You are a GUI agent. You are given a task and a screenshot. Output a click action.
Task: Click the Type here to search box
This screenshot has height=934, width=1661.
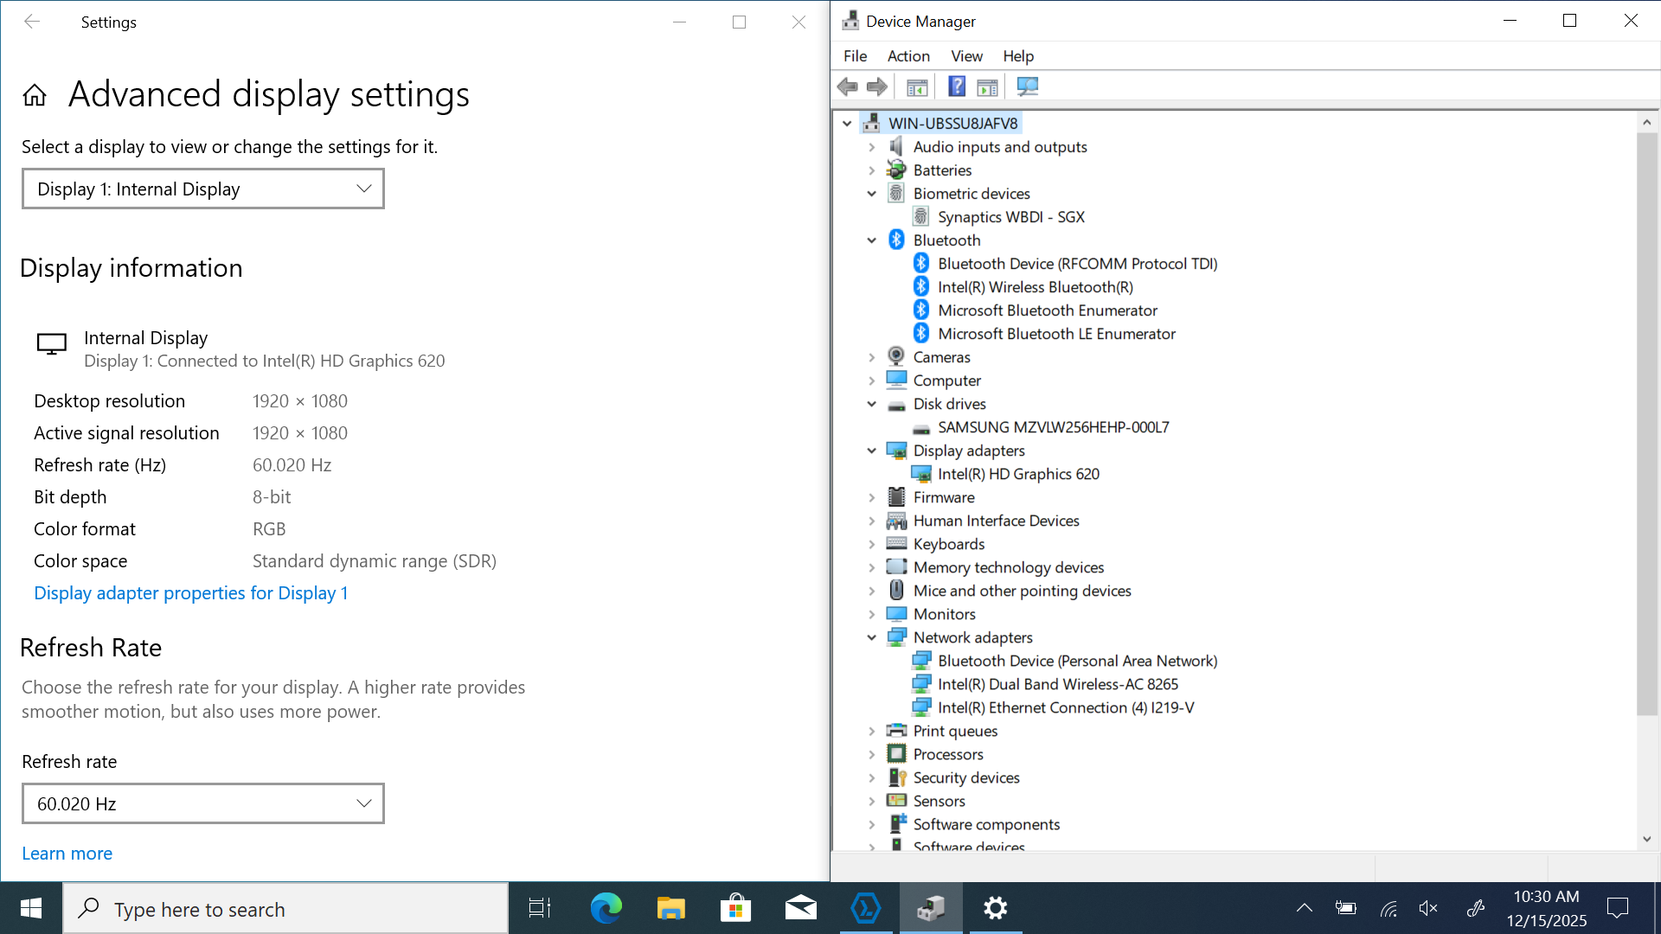285,909
